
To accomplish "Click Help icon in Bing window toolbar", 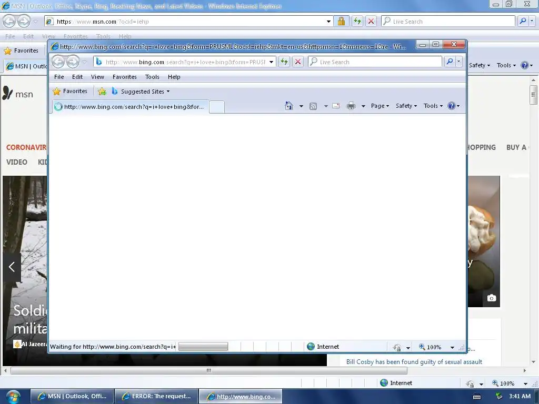I will coord(451,106).
